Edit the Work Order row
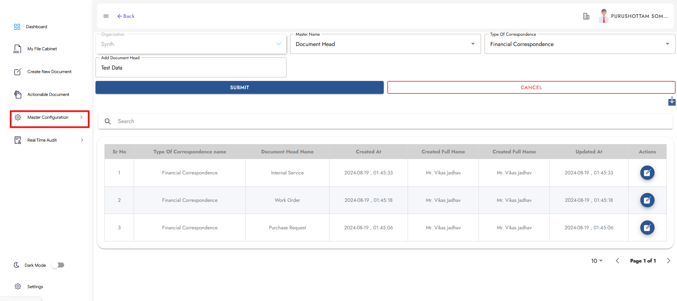Screen dimensions: 677x301 coord(647,200)
